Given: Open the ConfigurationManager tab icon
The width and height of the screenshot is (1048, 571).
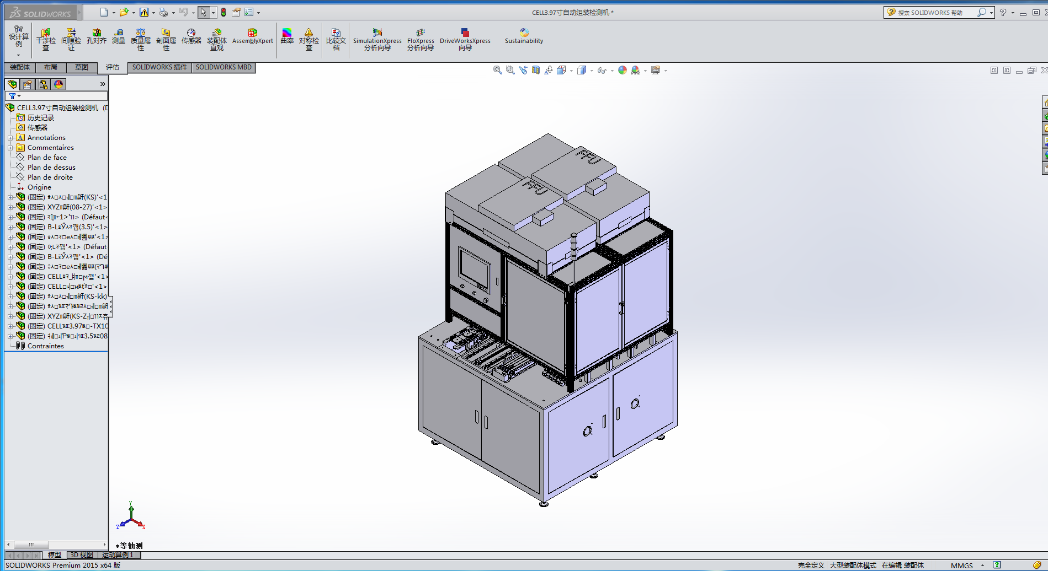Looking at the screenshot, I should [43, 84].
